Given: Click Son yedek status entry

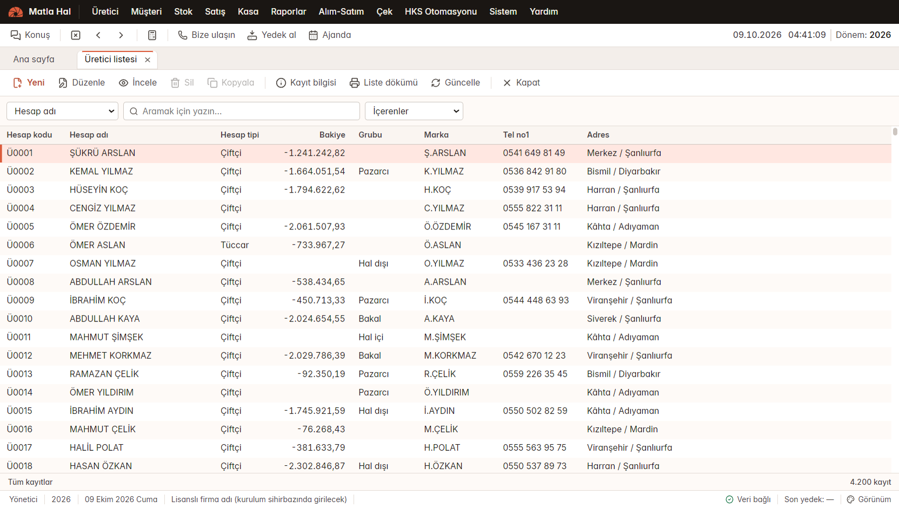Looking at the screenshot, I should [809, 499].
